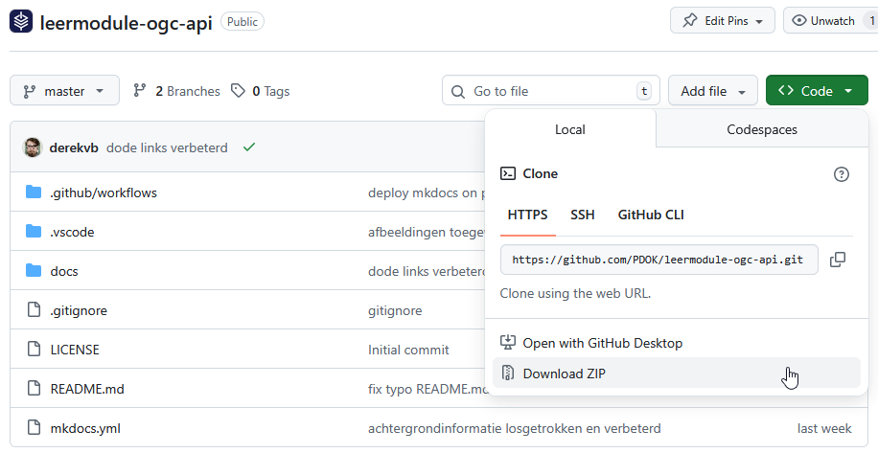
Task: Open the .github/workflows folder
Action: (103, 193)
